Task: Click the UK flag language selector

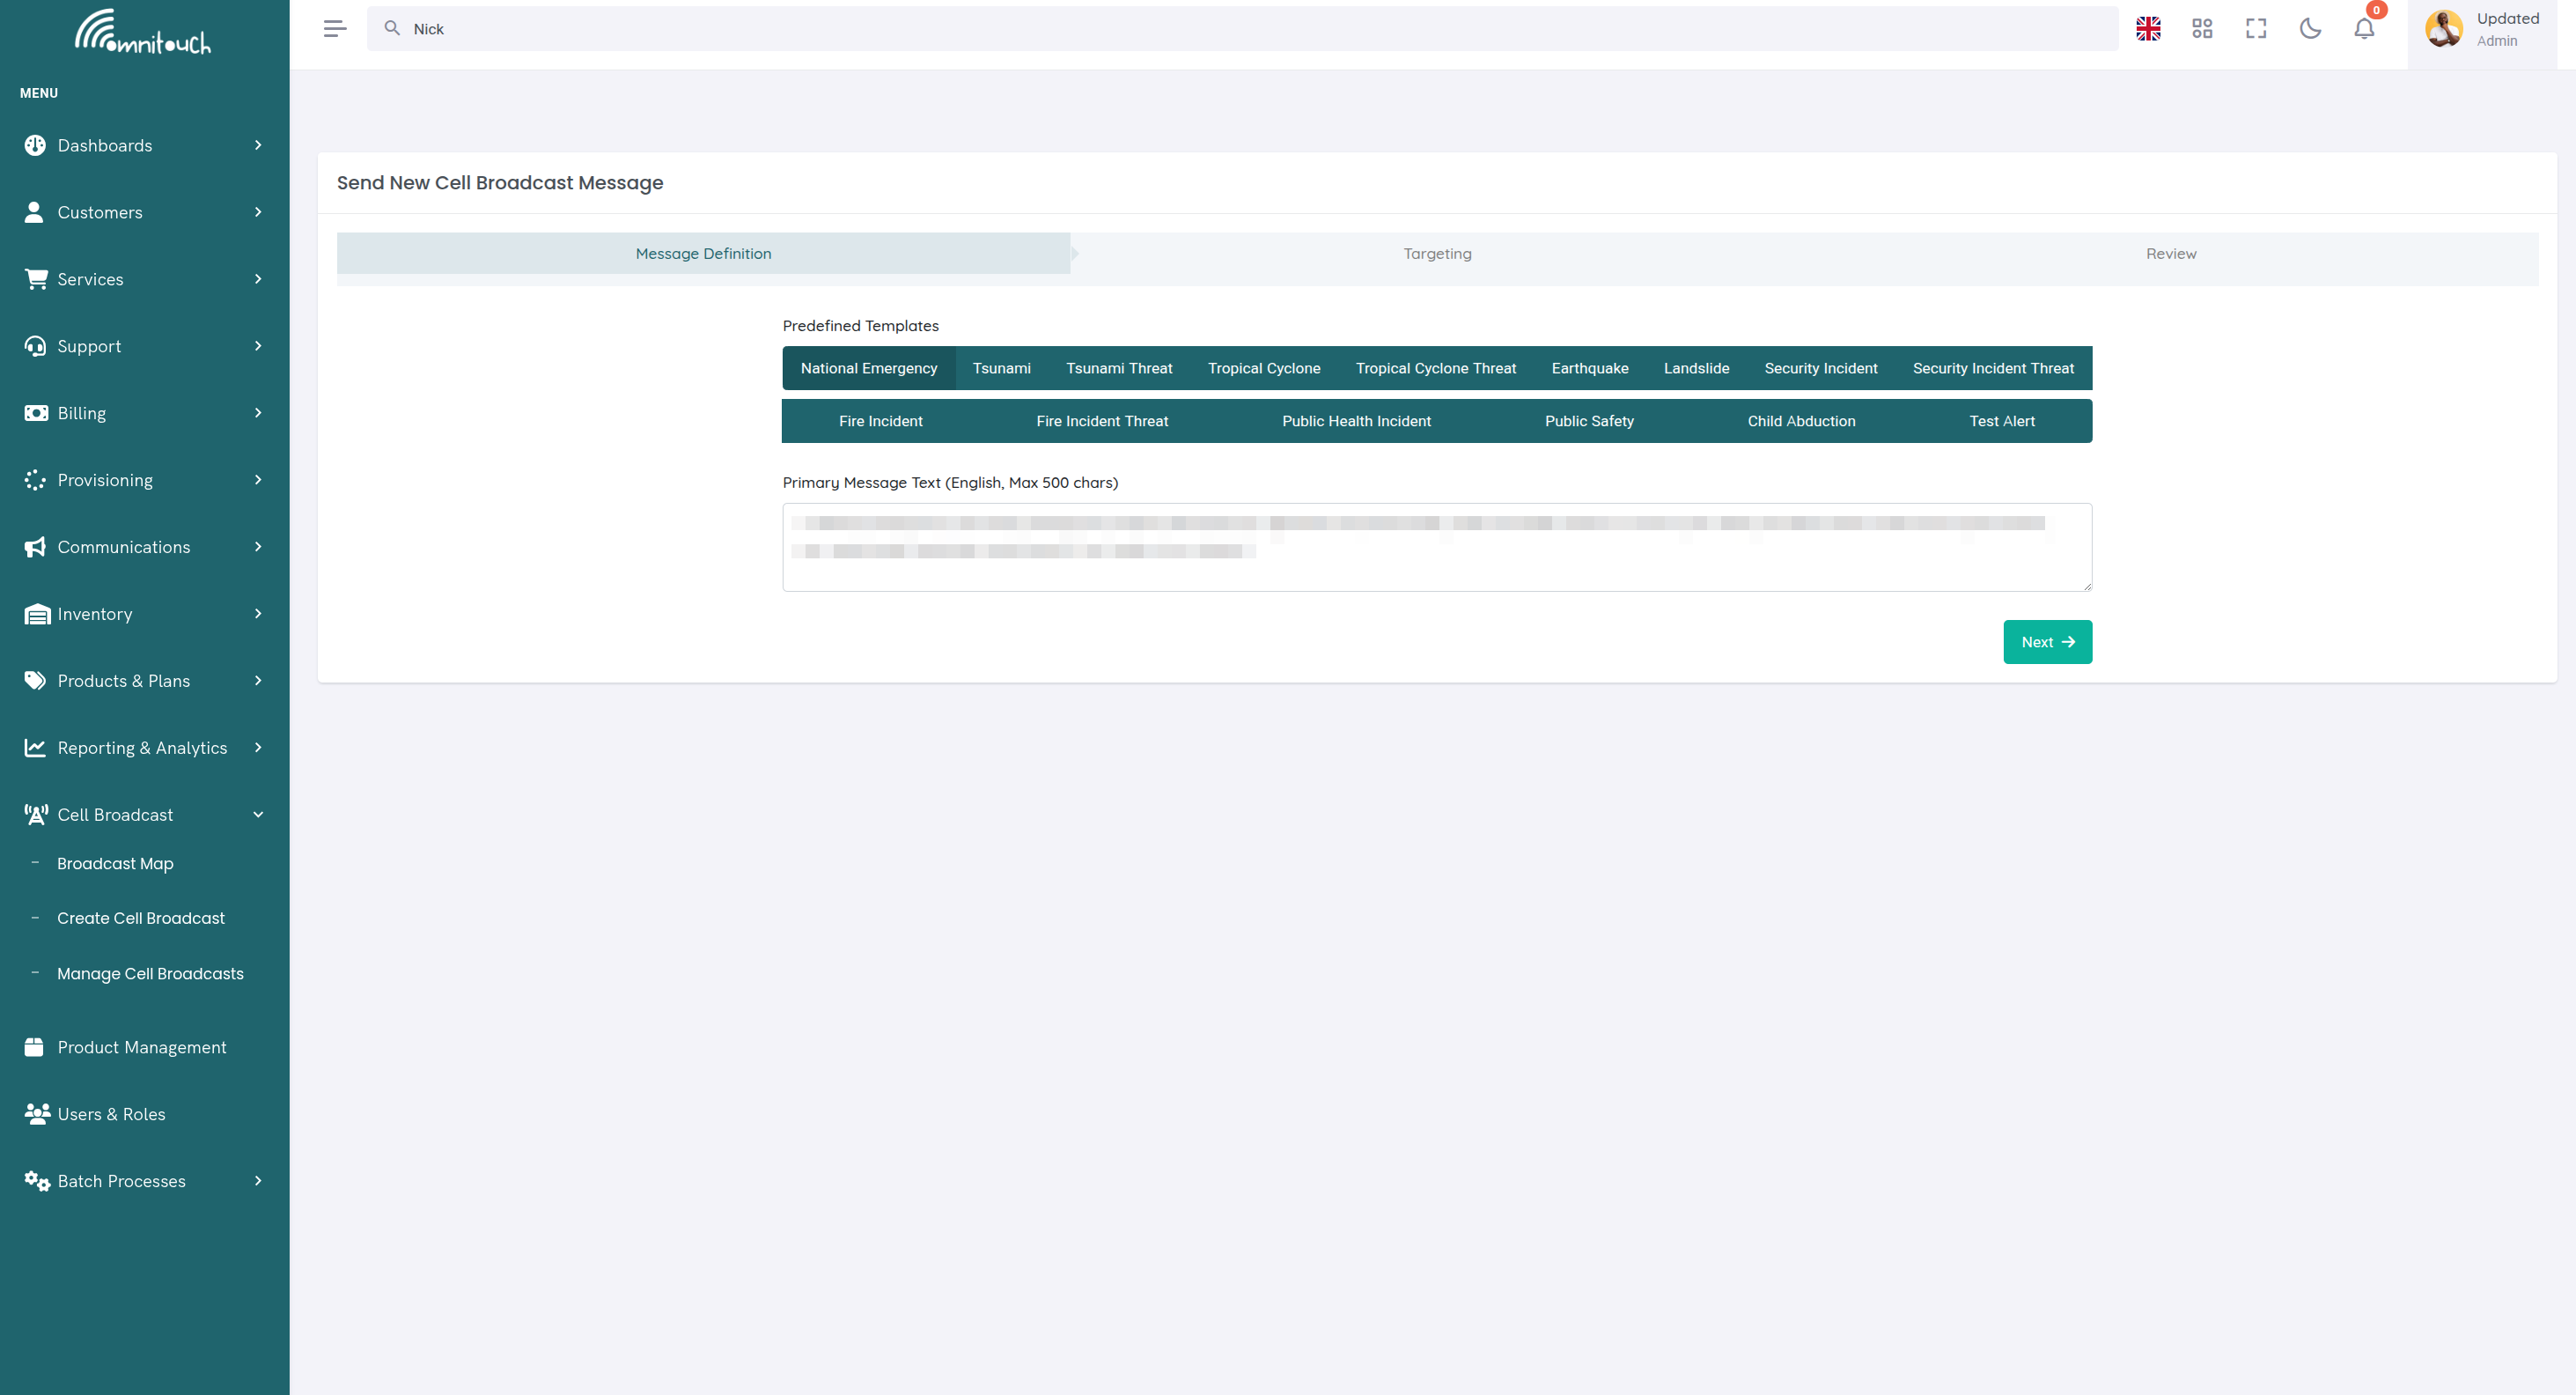Action: (x=2148, y=28)
